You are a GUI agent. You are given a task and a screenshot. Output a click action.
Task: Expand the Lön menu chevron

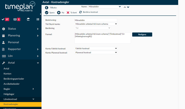pos(38,56)
